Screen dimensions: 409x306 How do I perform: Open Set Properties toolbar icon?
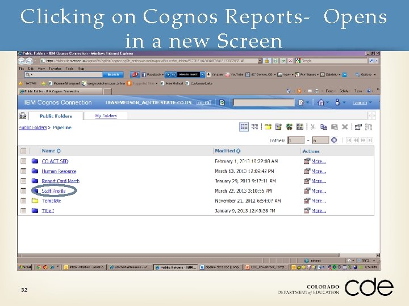358,127
